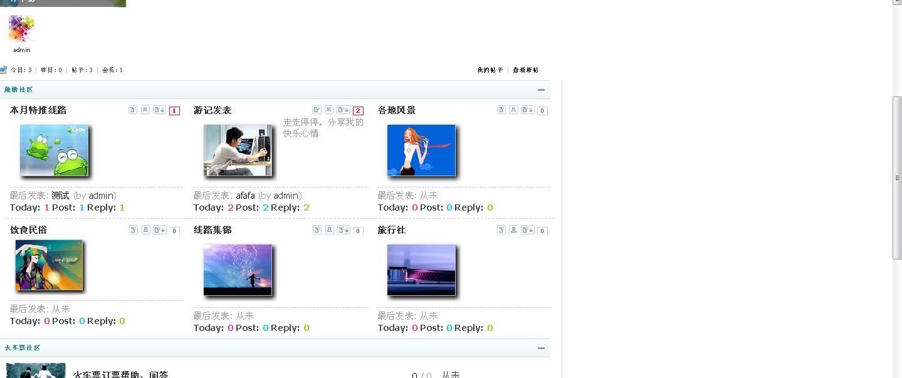Click the statistics icon before 今日: 3
Screen dimensions: 902x378
[x=3, y=70]
